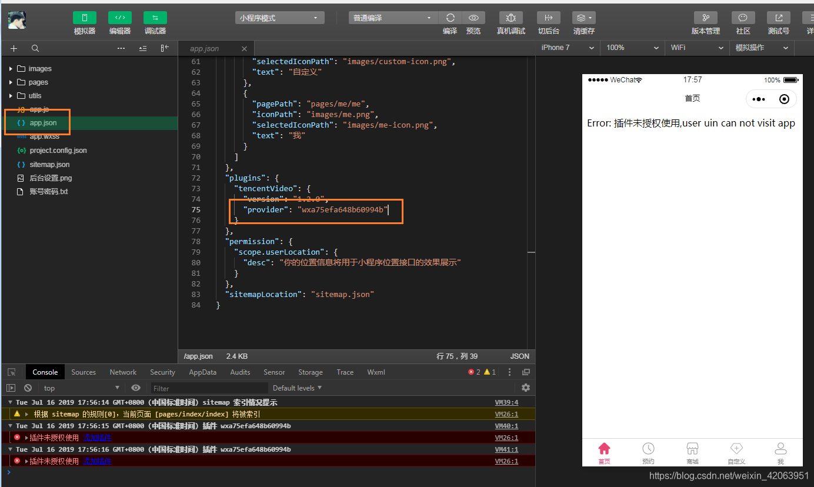
Task: Open the 模拟操作 dropdown
Action: 762,48
